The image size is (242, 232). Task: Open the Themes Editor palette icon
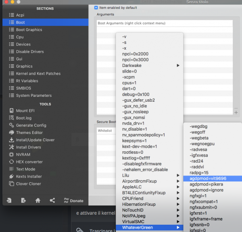coord(11,133)
